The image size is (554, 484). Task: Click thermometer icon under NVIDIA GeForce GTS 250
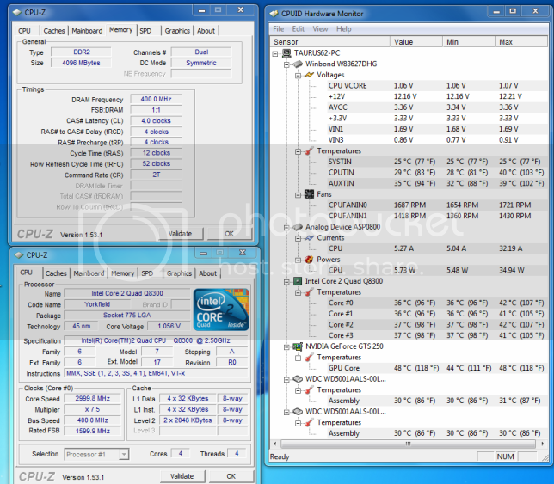click(309, 358)
